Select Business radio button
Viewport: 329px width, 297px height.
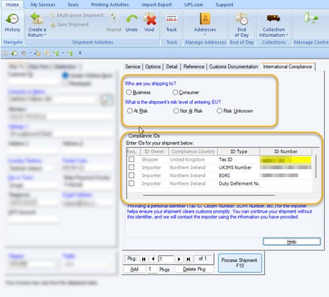[x=129, y=92]
